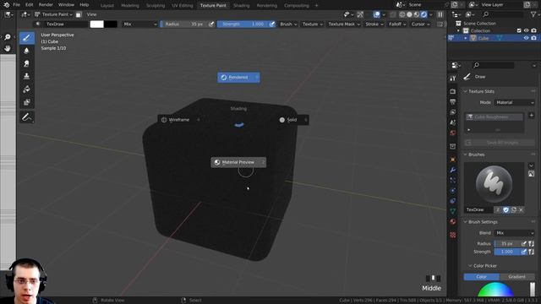Viewport: 541px width, 304px height.
Task: Open the Modifiers wrench properties tab
Action: coord(453,170)
